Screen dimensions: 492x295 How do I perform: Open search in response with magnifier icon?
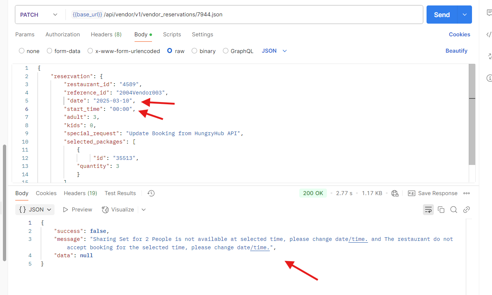coord(454,210)
